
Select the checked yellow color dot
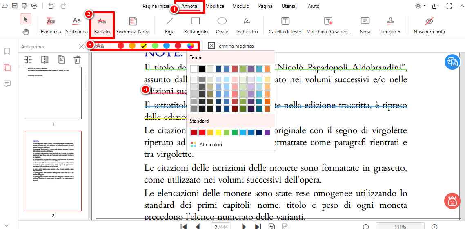point(144,46)
